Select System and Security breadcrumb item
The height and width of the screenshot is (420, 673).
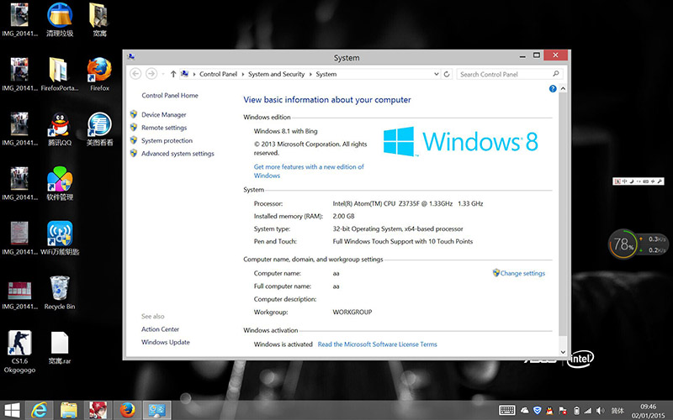click(x=277, y=74)
